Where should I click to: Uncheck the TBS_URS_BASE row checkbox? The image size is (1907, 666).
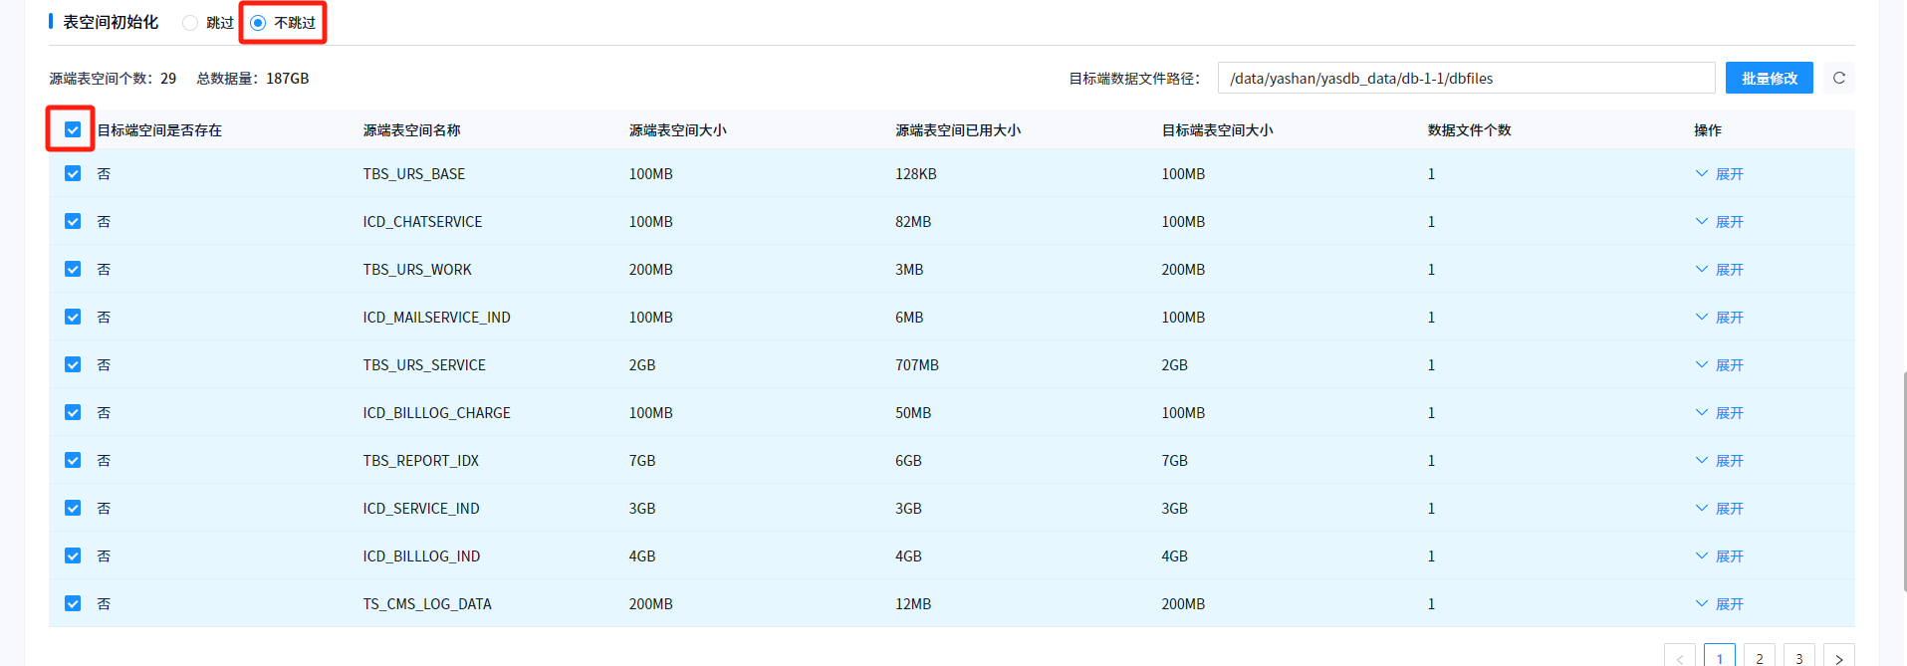tap(73, 173)
